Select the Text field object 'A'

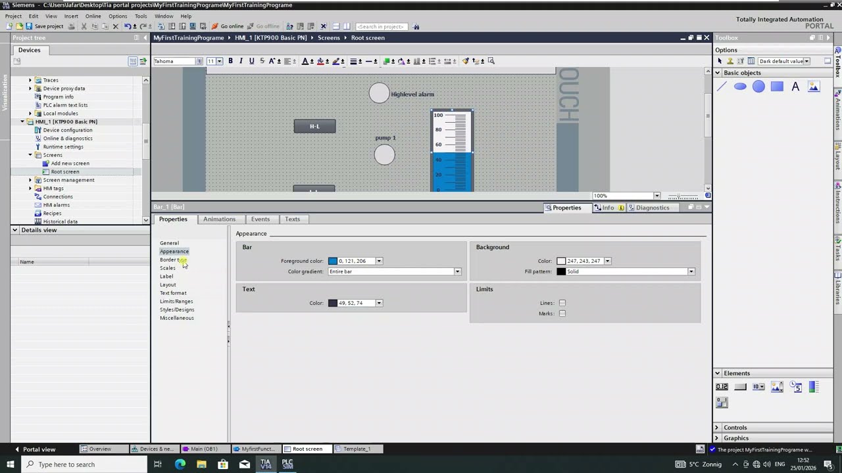pos(795,87)
